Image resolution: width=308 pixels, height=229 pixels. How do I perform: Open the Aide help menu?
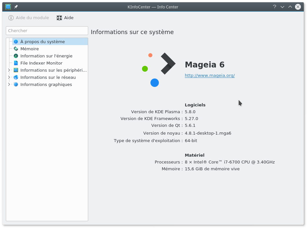tap(65, 18)
